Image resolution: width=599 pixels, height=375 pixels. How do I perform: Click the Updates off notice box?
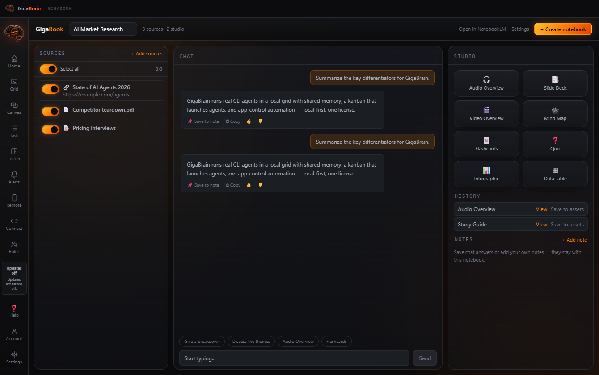[14, 278]
